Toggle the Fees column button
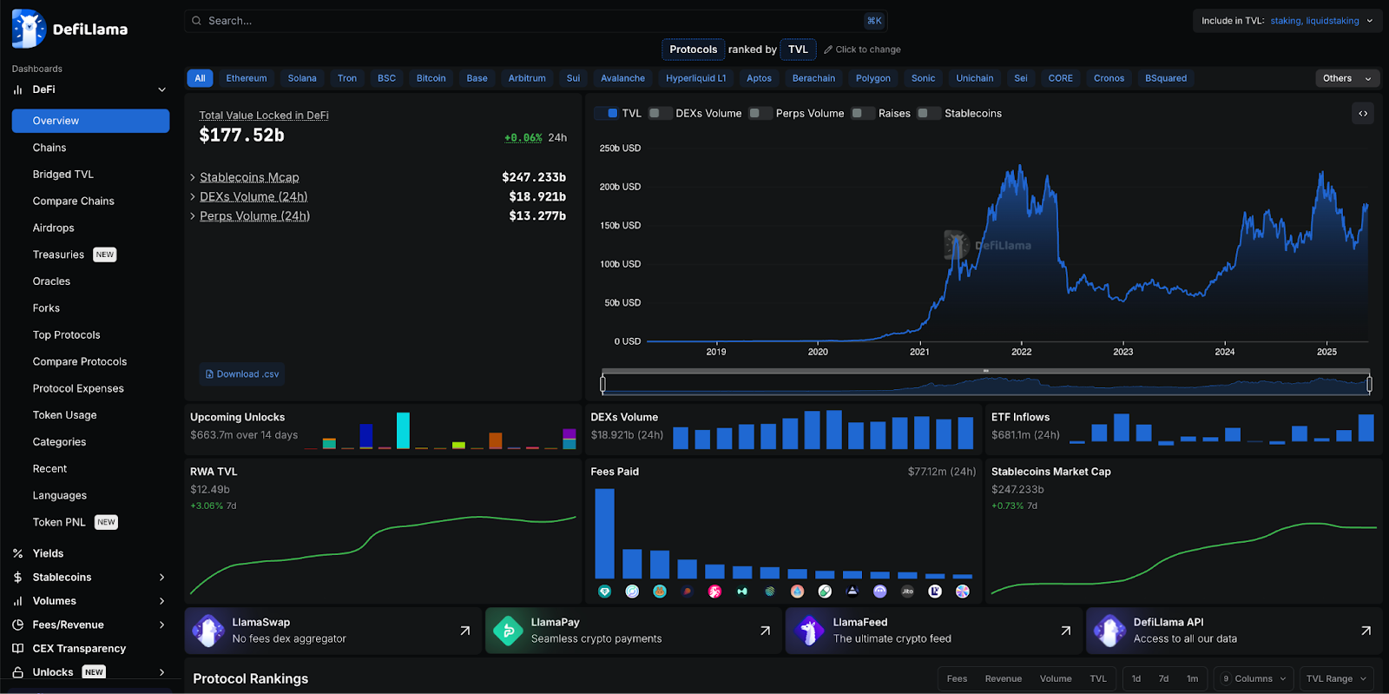This screenshot has height=694, width=1389. [x=957, y=679]
